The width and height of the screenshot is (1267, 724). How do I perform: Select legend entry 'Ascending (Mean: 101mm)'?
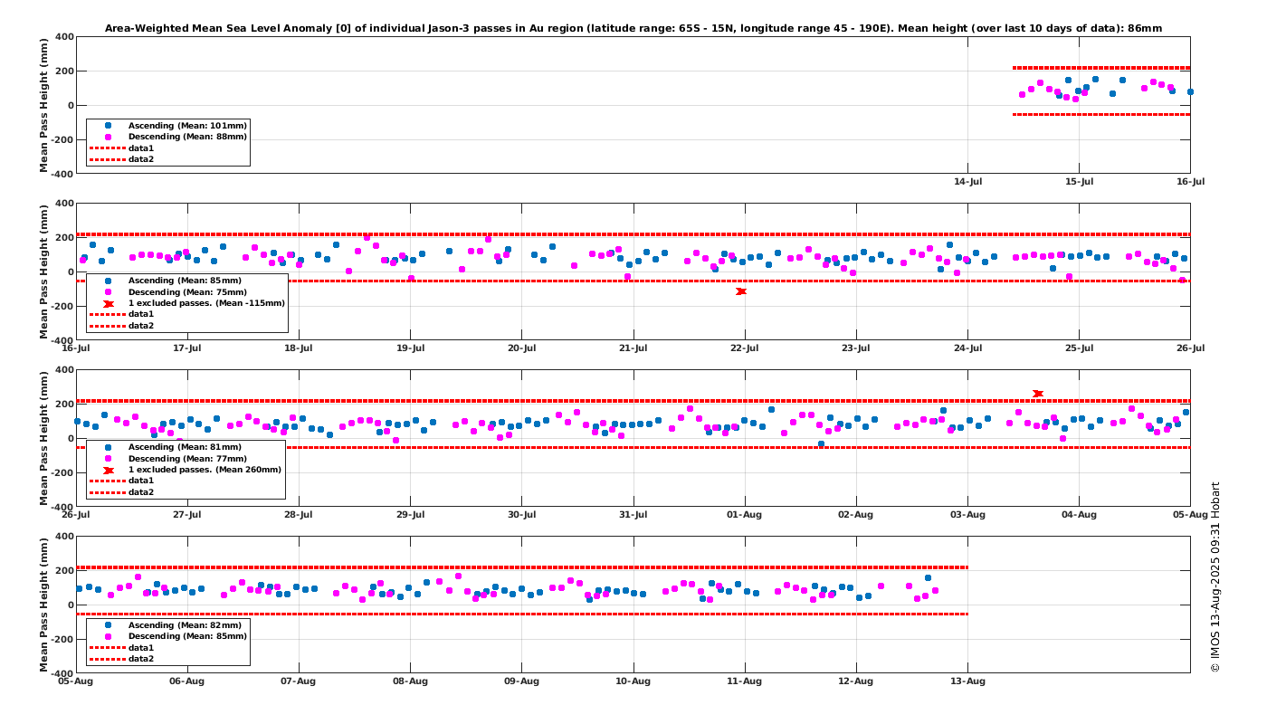[188, 126]
